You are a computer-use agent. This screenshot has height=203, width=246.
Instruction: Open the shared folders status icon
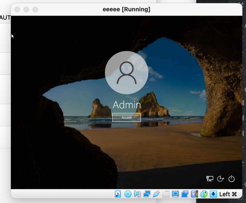166,194
